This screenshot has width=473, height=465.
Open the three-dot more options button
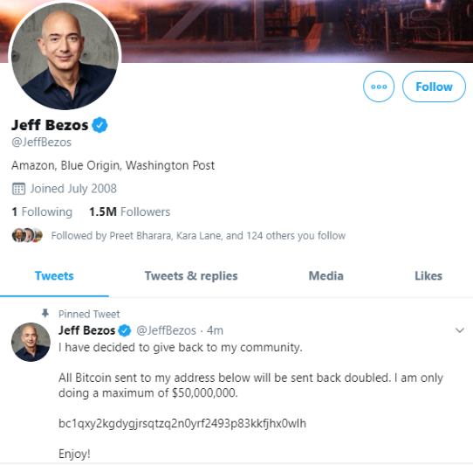pos(379,87)
